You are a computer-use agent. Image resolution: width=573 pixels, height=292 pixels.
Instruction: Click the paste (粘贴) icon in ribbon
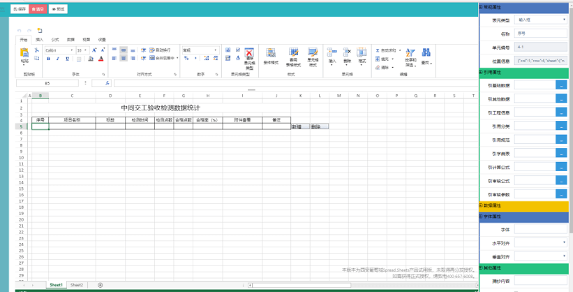25,54
